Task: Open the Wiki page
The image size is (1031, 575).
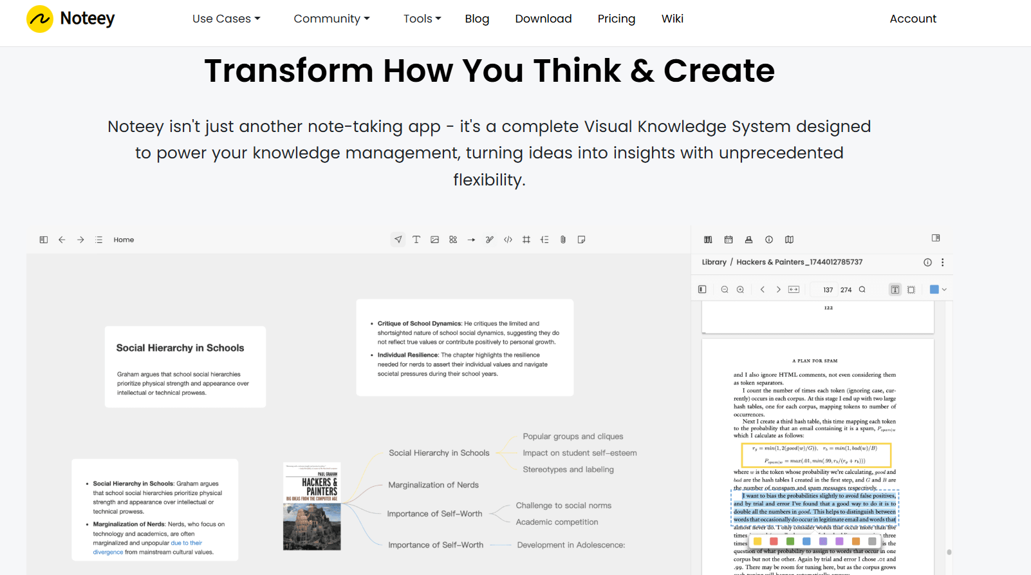Action: coord(673,19)
